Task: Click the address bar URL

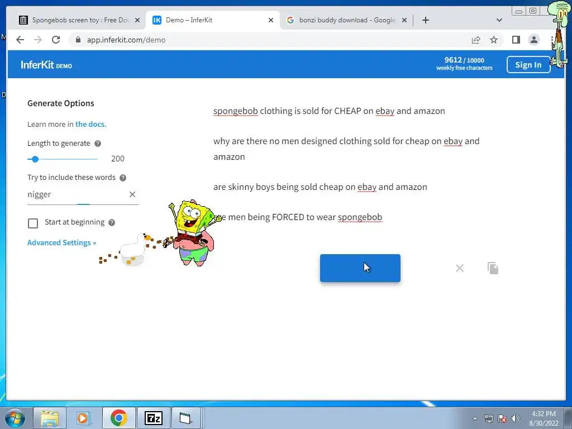Action: click(x=126, y=40)
